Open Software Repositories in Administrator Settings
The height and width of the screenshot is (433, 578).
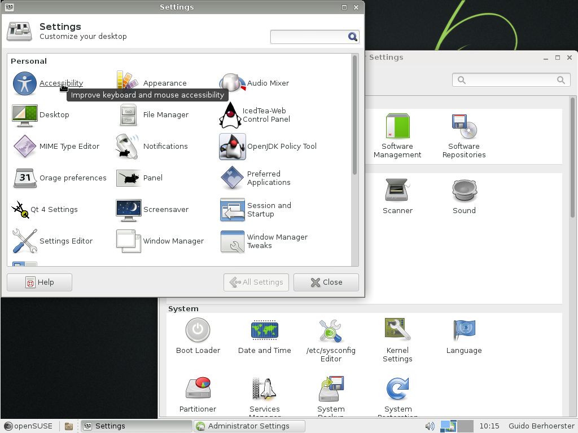464,136
